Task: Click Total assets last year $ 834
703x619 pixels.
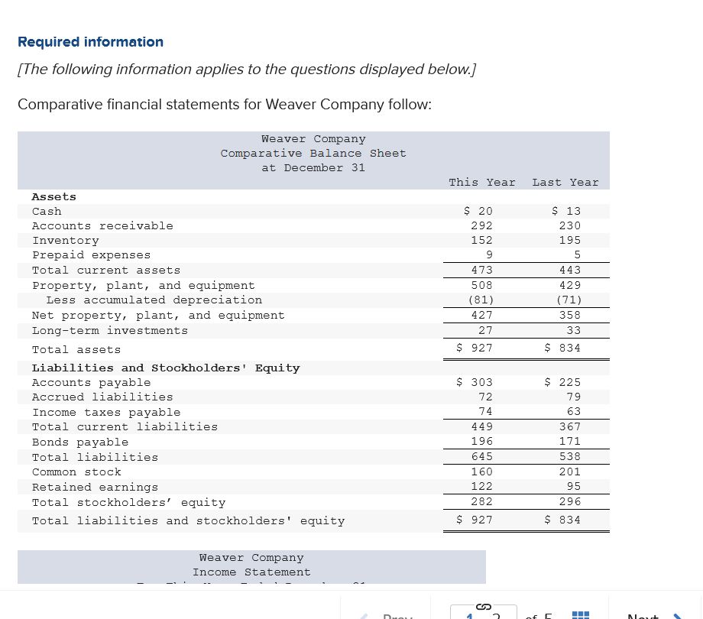Action: 562,348
